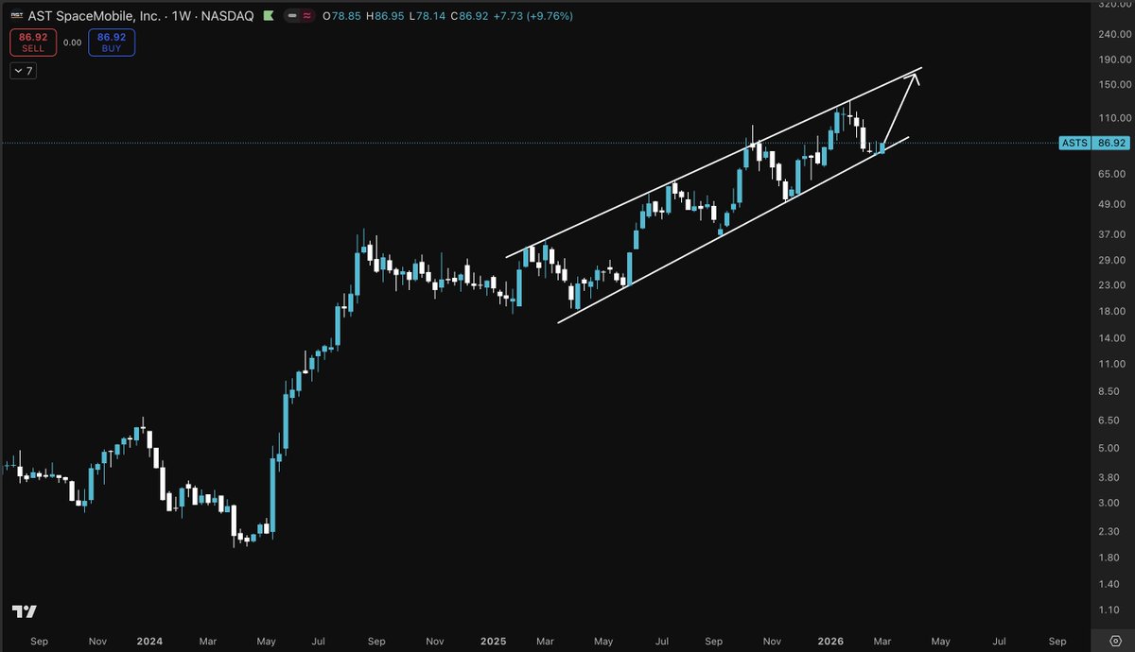Click the 14.00 price axis label
Screen dimensions: 1135x652
pyautogui.click(x=1112, y=338)
